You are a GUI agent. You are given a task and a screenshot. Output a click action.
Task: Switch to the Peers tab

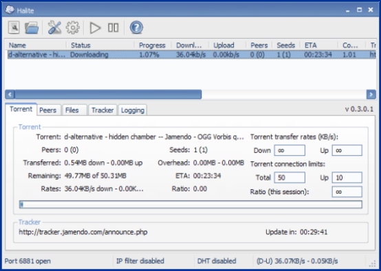(48, 110)
